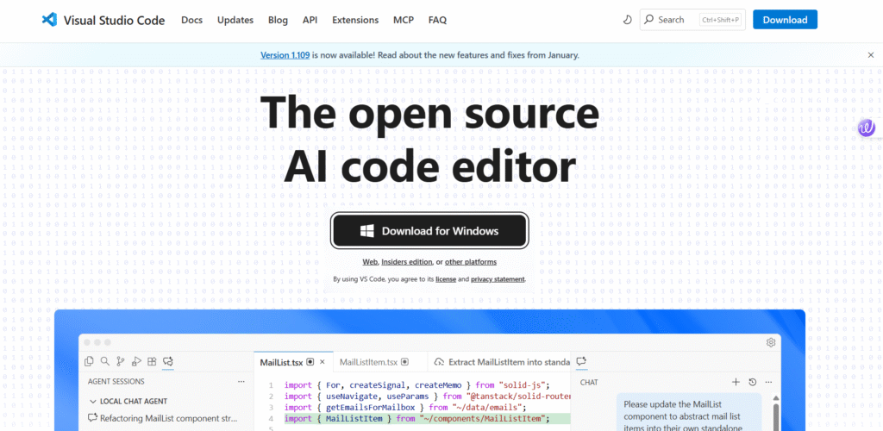Dismiss the Version 1.109 announcement banner
Image resolution: width=883 pixels, height=431 pixels.
[870, 55]
